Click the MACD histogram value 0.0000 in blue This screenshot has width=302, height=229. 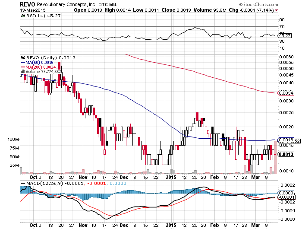point(118,183)
